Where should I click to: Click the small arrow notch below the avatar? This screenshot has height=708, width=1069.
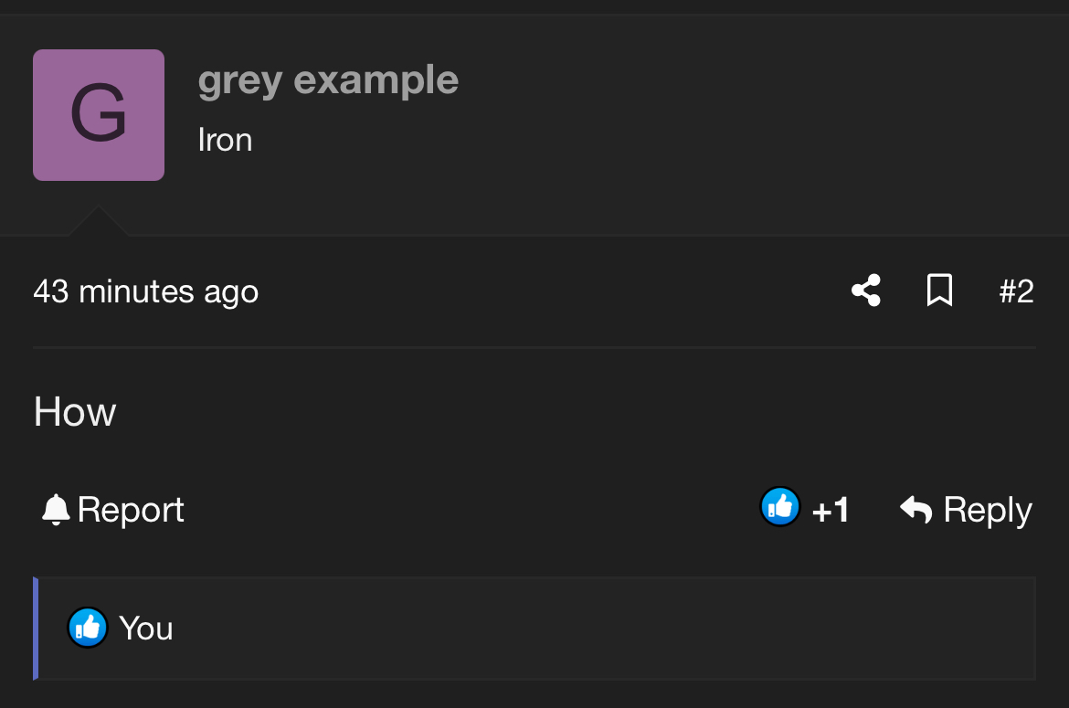pyautogui.click(x=98, y=222)
